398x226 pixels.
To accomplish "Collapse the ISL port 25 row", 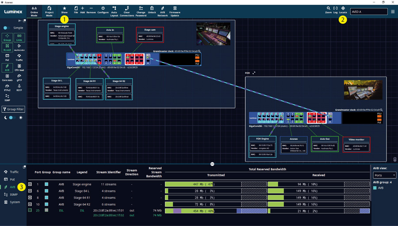I will [x=30, y=210].
